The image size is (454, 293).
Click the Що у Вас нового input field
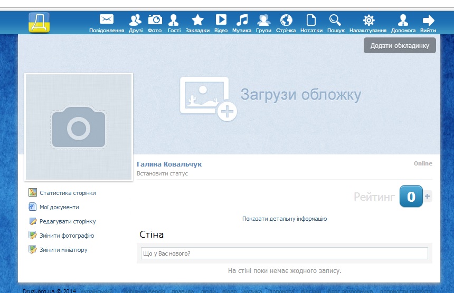point(284,253)
